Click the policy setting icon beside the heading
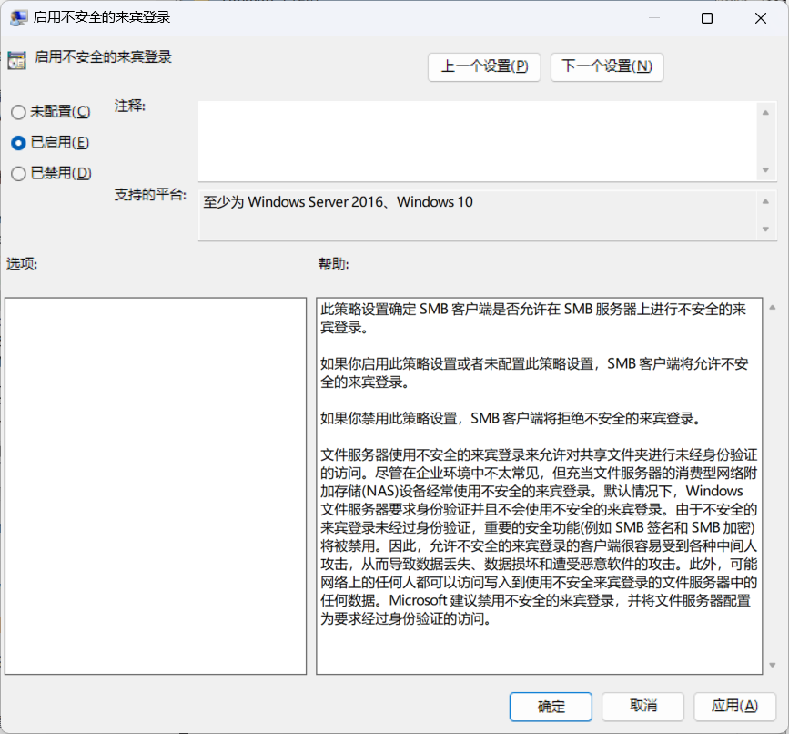Viewport: 789px width, 734px height. point(16,60)
